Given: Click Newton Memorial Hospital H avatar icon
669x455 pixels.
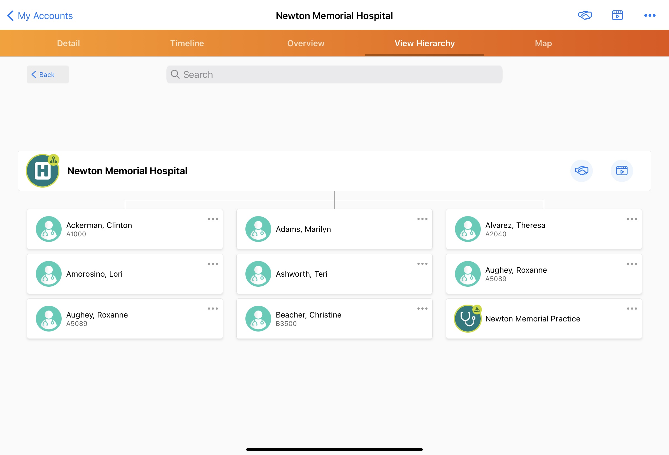Looking at the screenshot, I should [x=43, y=171].
